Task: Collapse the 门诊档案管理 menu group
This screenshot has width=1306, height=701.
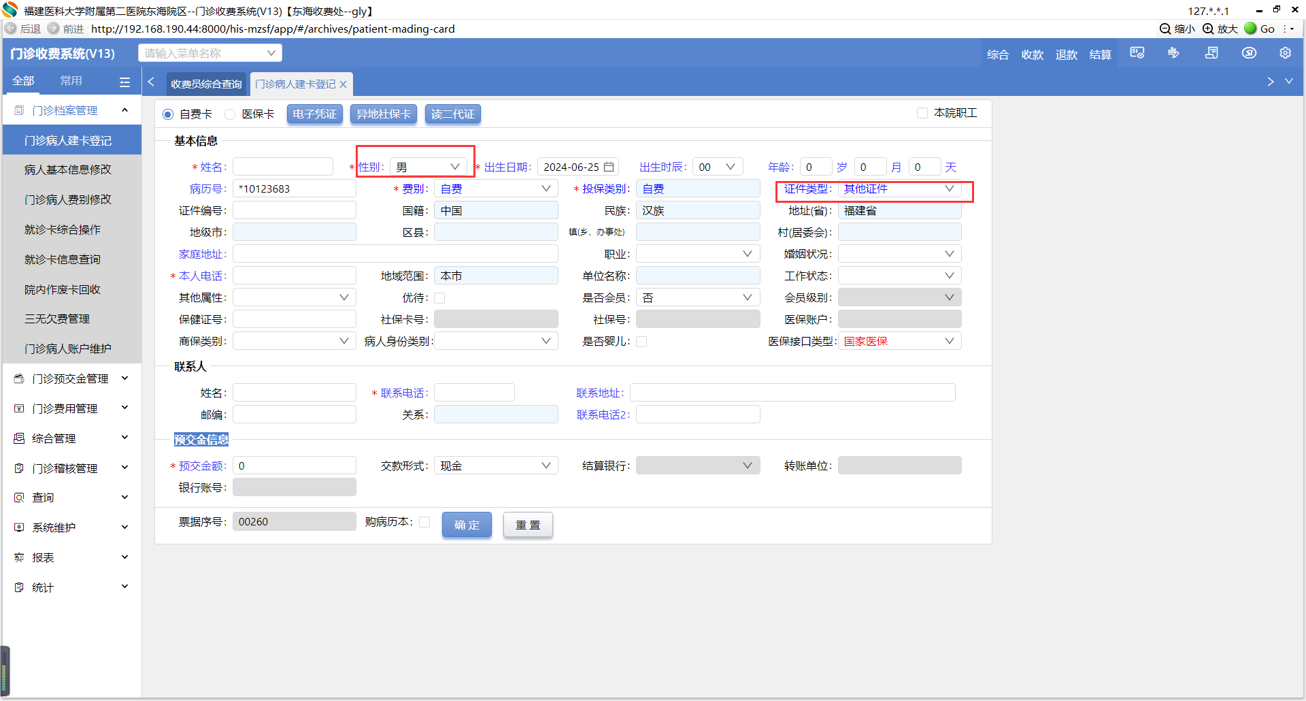Action: pyautogui.click(x=125, y=110)
